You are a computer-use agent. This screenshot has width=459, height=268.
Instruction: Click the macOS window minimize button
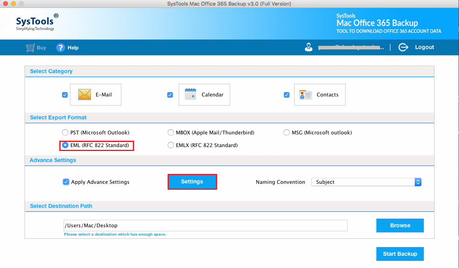(13, 4)
